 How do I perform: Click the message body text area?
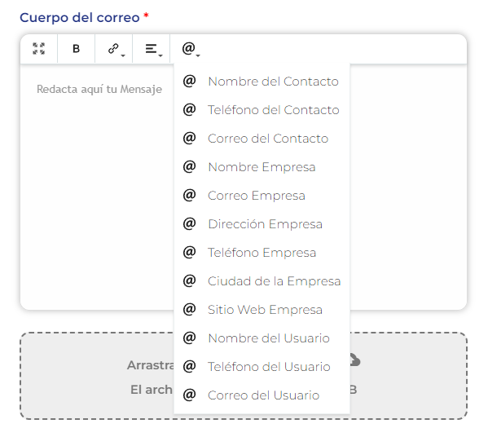(97, 187)
